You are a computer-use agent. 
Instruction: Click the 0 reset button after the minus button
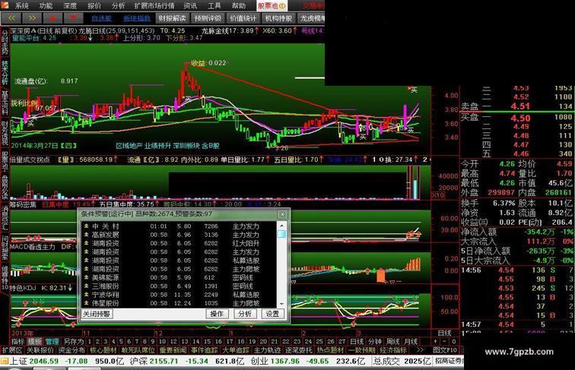pyautogui.click(x=453, y=341)
